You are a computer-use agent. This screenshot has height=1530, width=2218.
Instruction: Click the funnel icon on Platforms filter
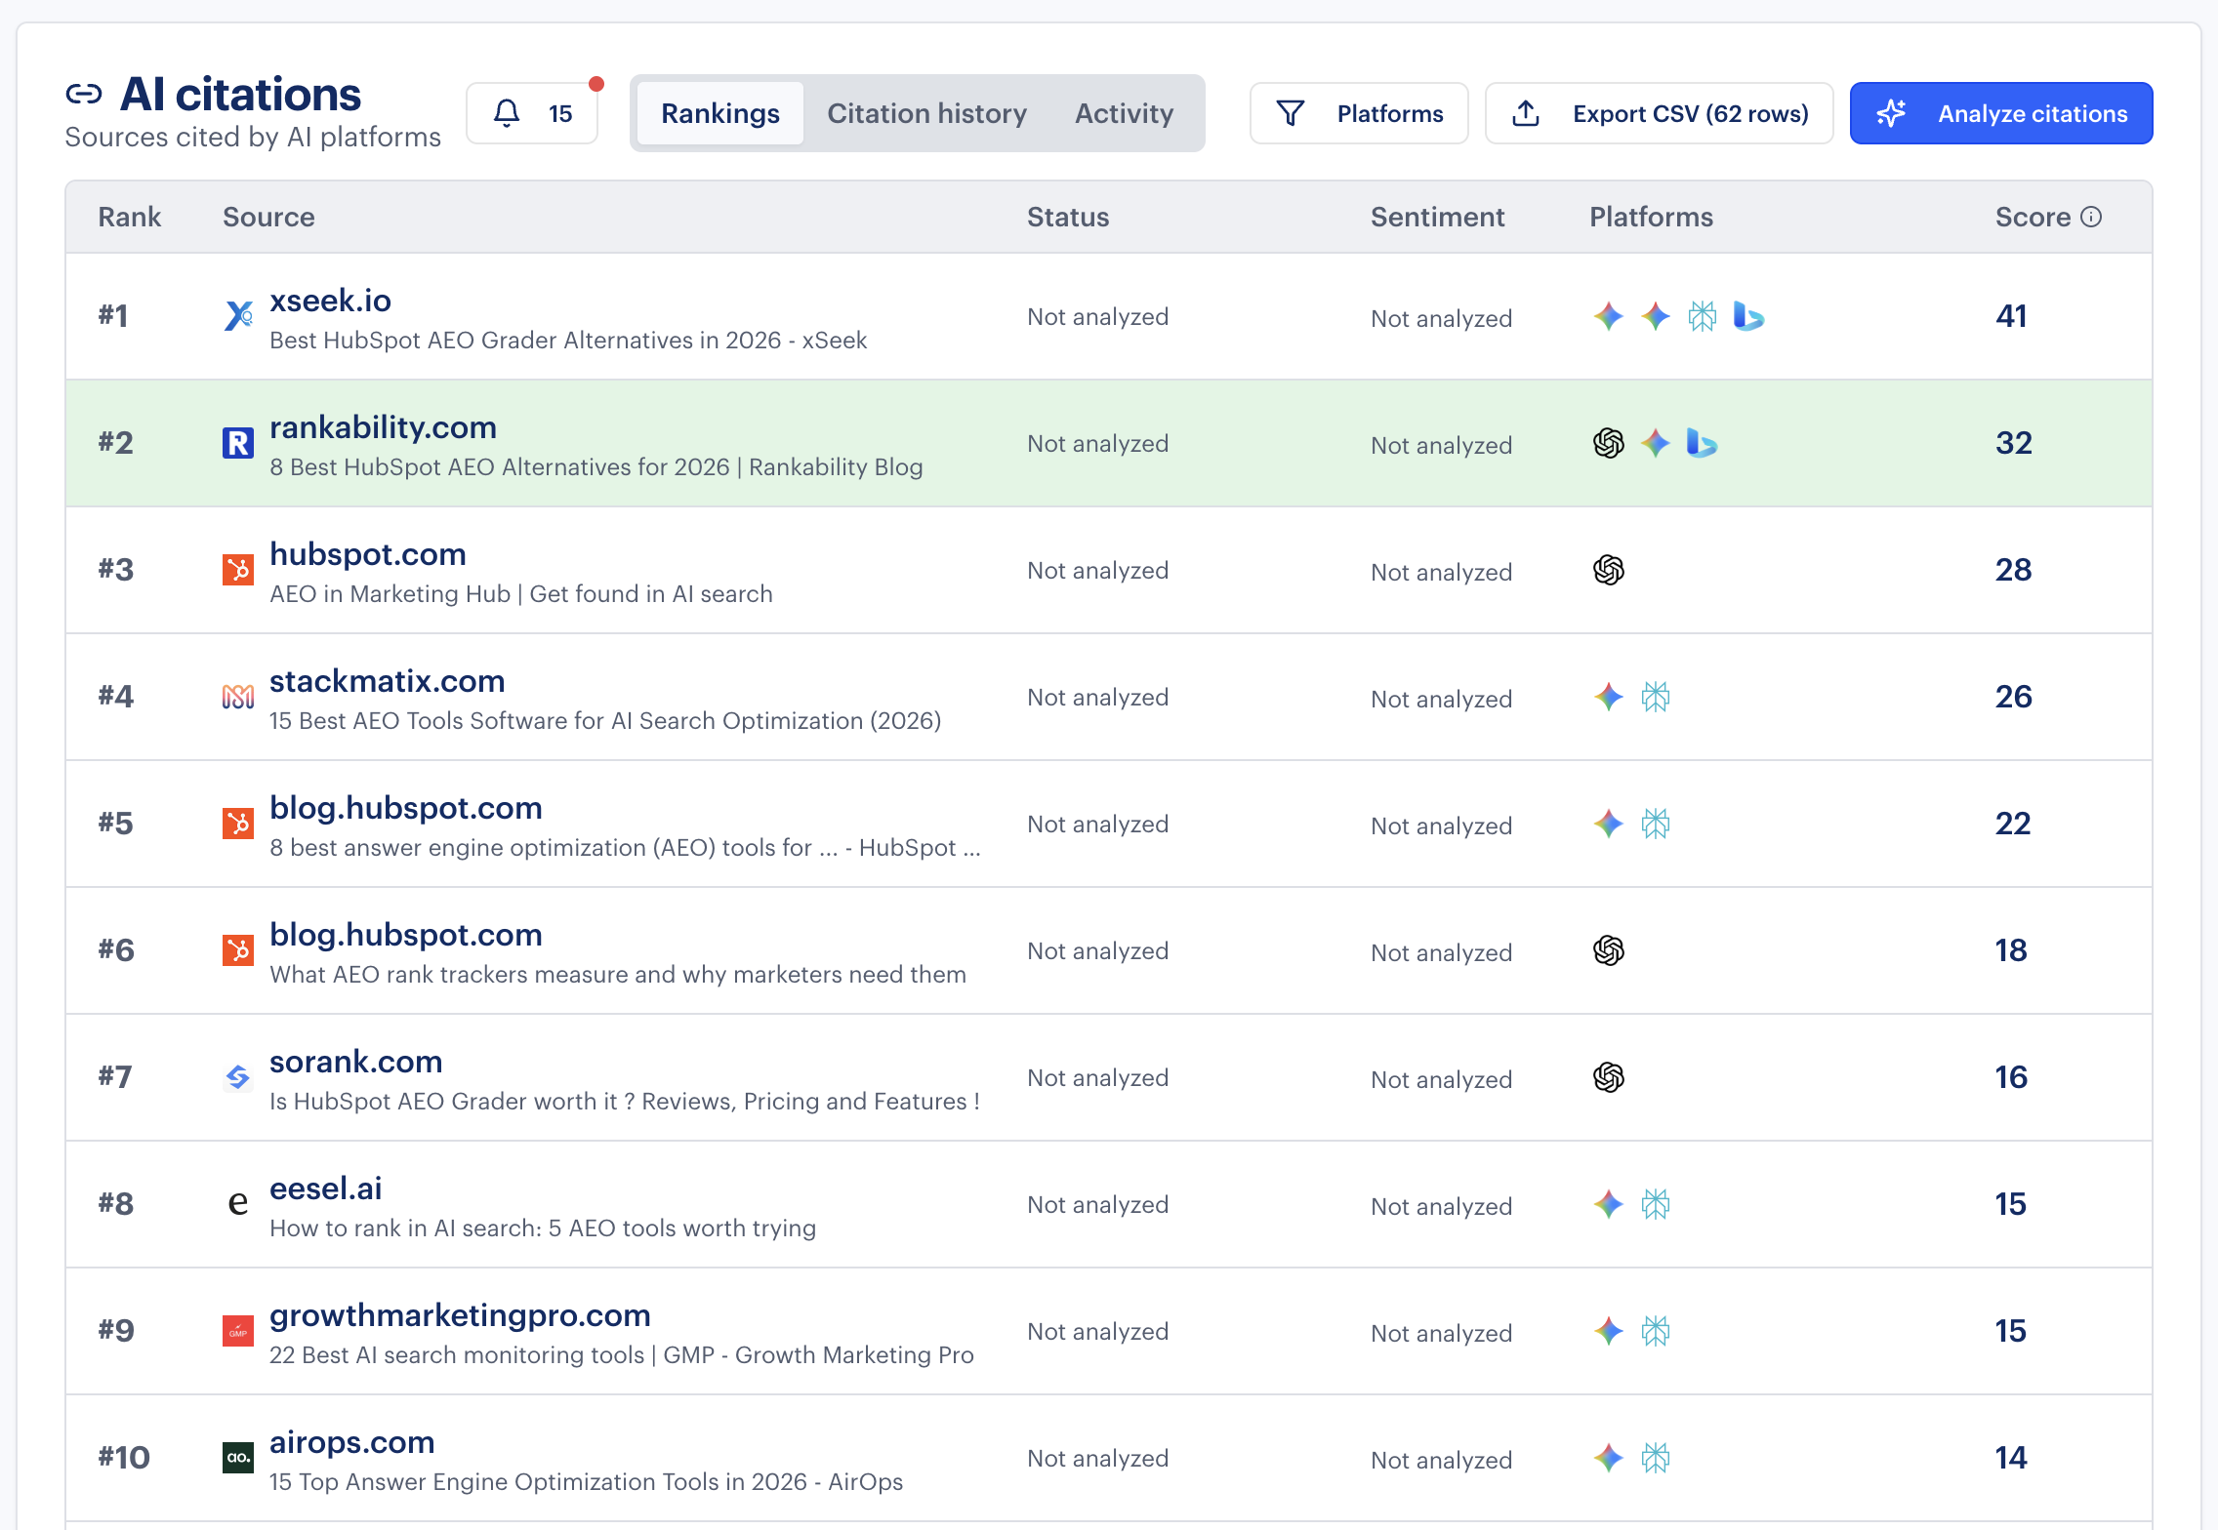tap(1292, 113)
